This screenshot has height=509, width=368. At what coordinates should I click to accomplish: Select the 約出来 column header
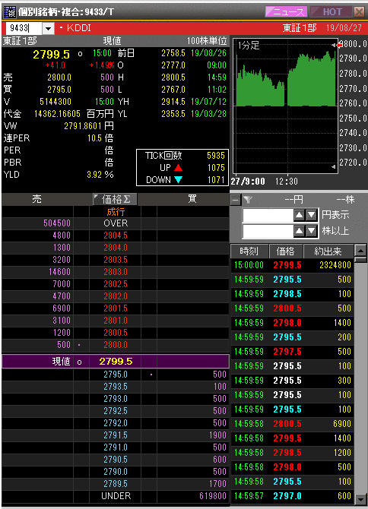pyautogui.click(x=328, y=251)
